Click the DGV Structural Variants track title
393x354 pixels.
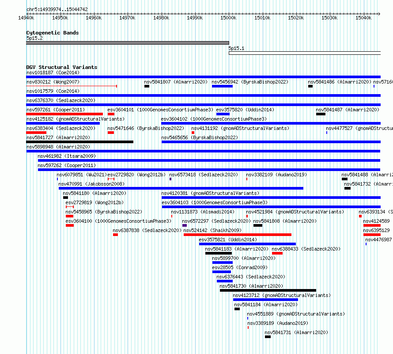62,67
